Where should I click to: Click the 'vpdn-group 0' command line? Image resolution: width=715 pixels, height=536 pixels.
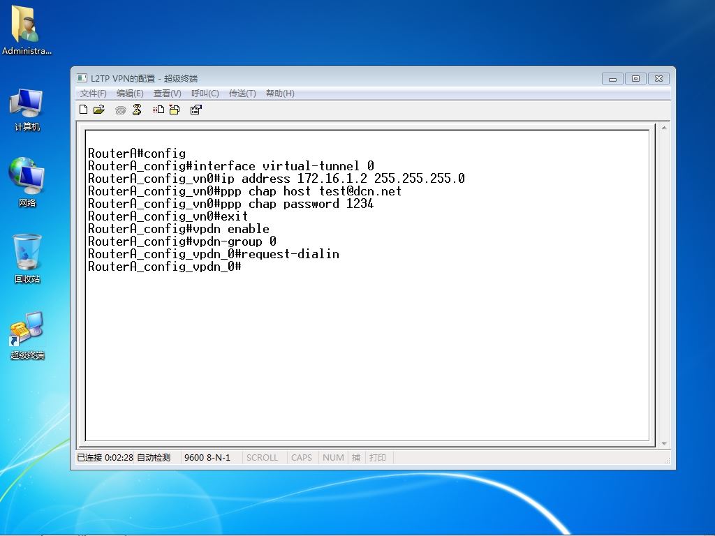tap(182, 241)
